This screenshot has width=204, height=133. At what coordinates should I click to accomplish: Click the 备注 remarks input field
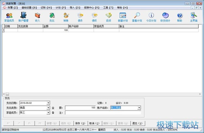click(x=103, y=113)
